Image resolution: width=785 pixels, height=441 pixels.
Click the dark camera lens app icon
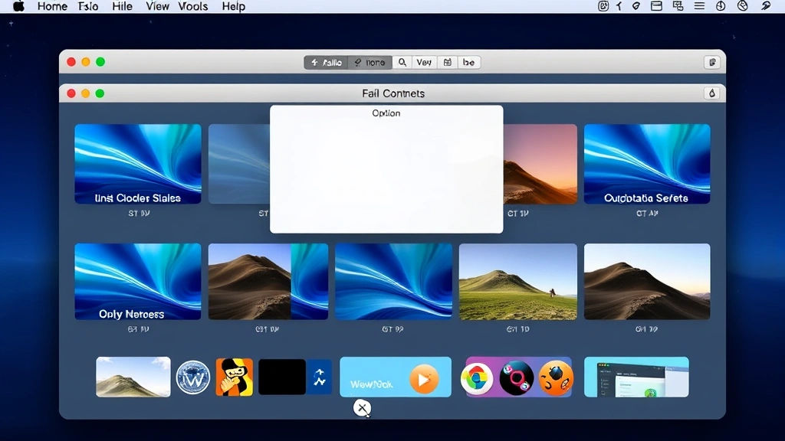coord(517,377)
